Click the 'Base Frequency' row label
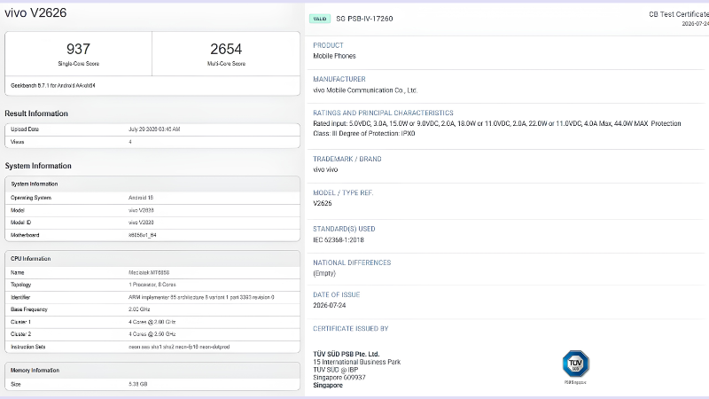709x399 pixels. point(29,309)
